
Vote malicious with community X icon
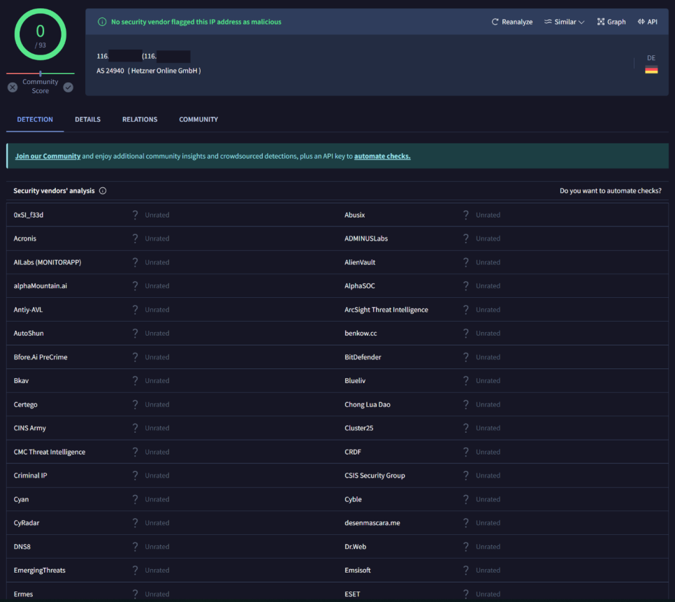click(x=13, y=87)
